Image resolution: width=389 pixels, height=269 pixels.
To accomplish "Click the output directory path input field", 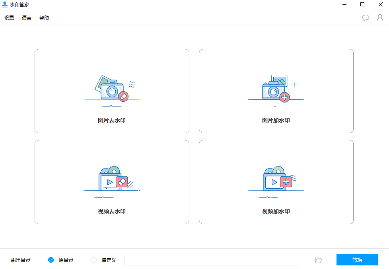I will pyautogui.click(x=211, y=260).
